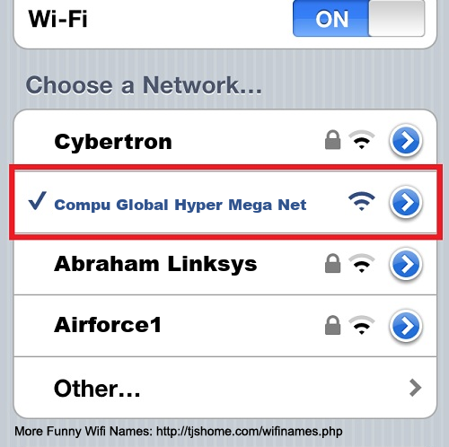Click the checkmark beside Compu Global
Viewport: 449px width, 447px height.
click(37, 200)
